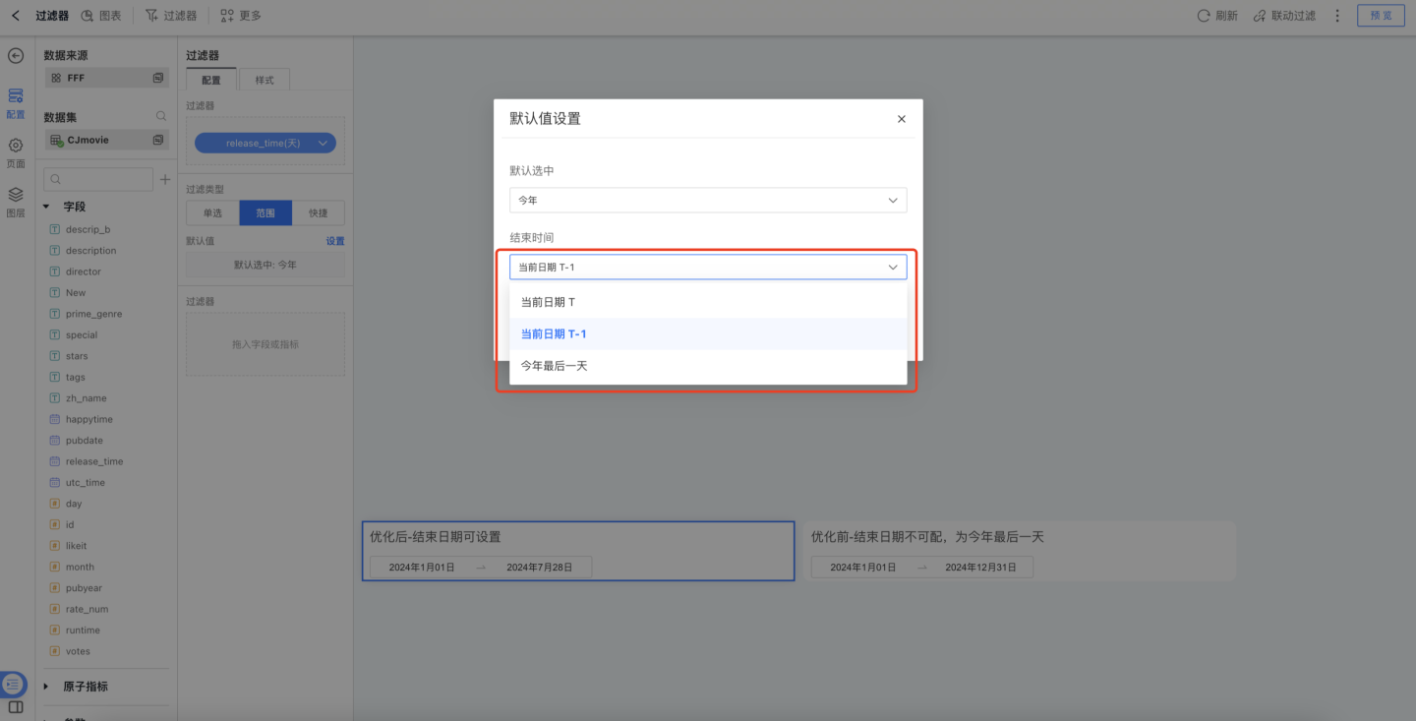
Task: Open the release_time(天) pill dropdown arrow
Action: point(323,144)
